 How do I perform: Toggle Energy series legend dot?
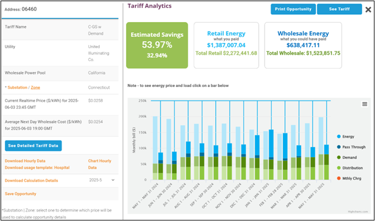tap(339, 136)
